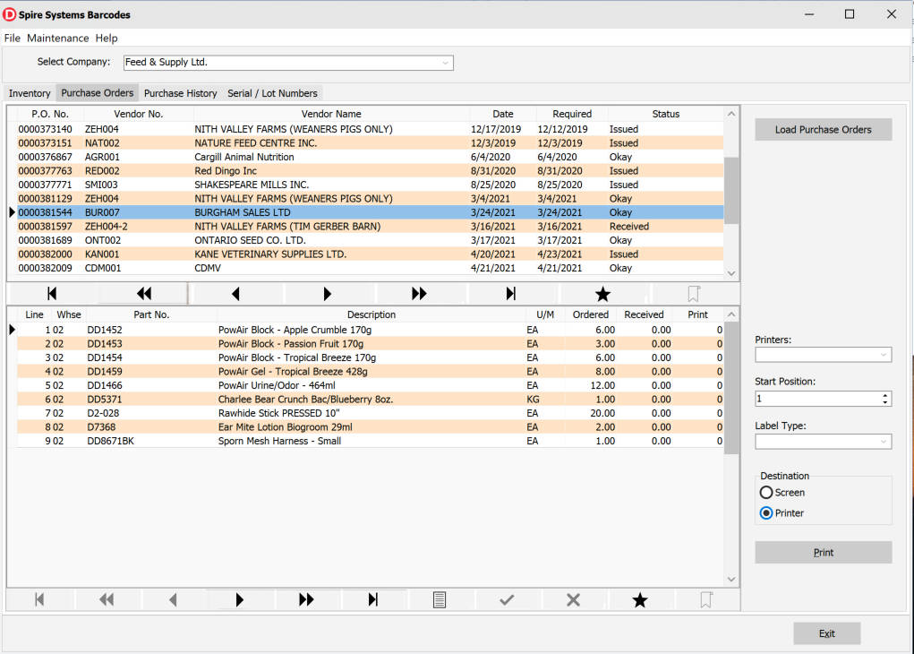The image size is (914, 654).
Task: Open the Help menu
Action: [x=107, y=38]
